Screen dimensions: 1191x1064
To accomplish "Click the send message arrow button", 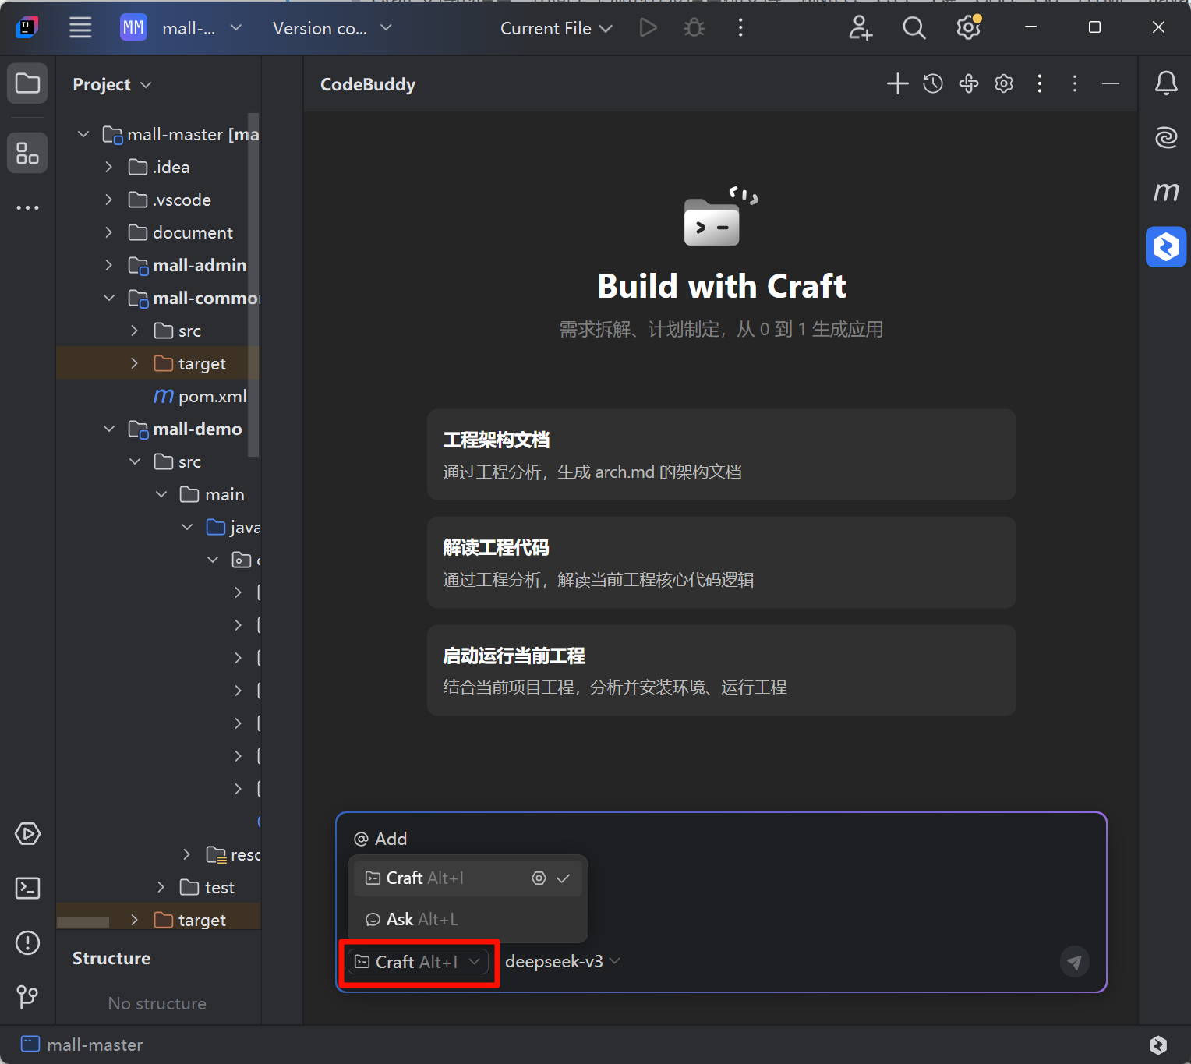I will click(1074, 962).
